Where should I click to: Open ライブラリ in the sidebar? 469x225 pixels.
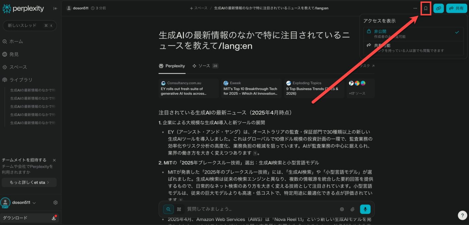[21, 80]
